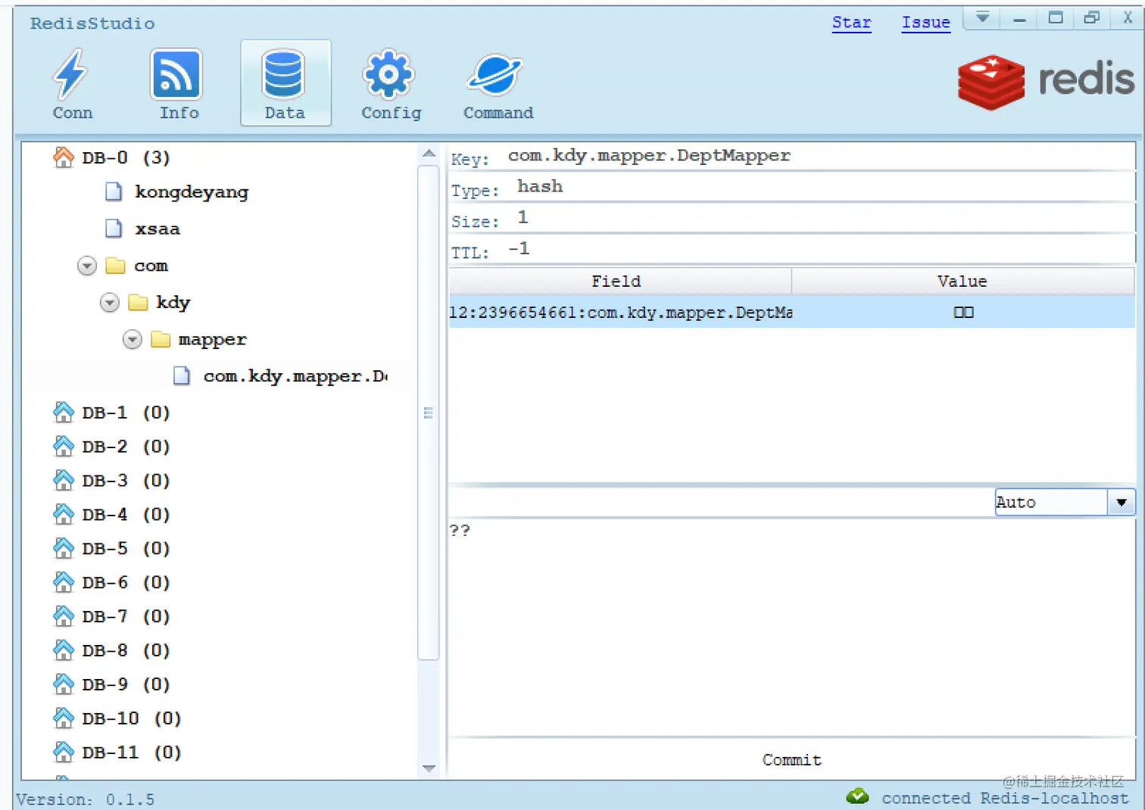Select the DB-5 (0) database
Image resolution: width=1145 pixels, height=810 pixels.
(x=126, y=548)
